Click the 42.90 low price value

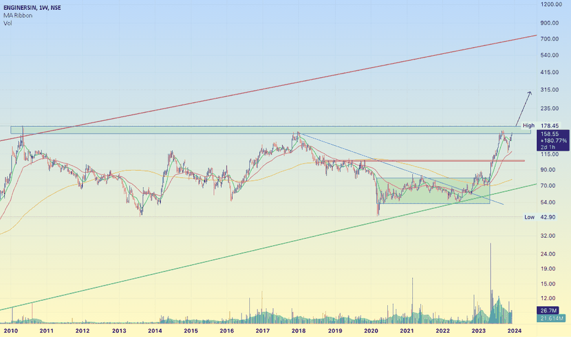pyautogui.click(x=548, y=217)
